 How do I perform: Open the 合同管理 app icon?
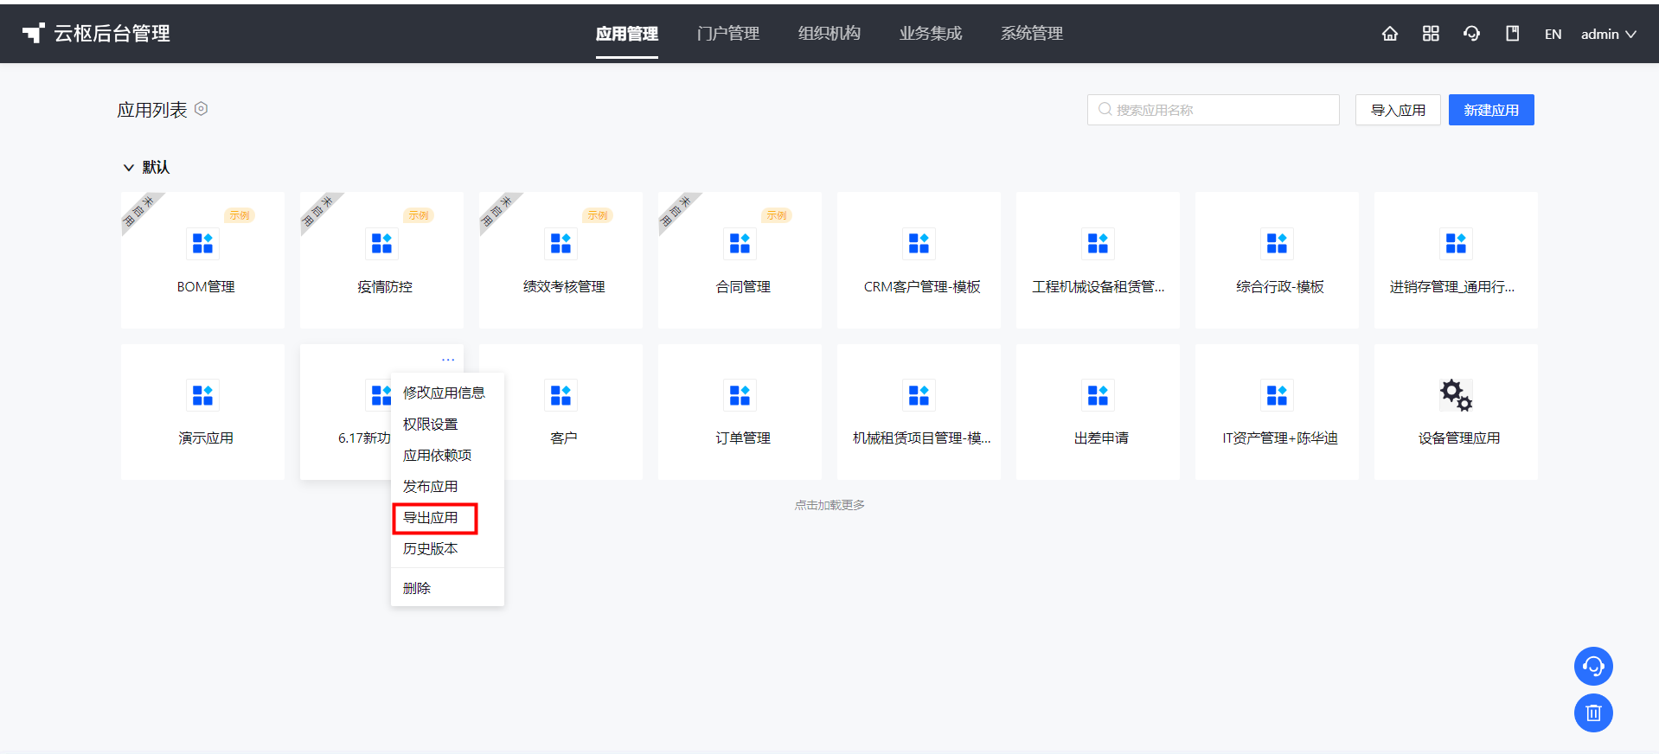740,244
